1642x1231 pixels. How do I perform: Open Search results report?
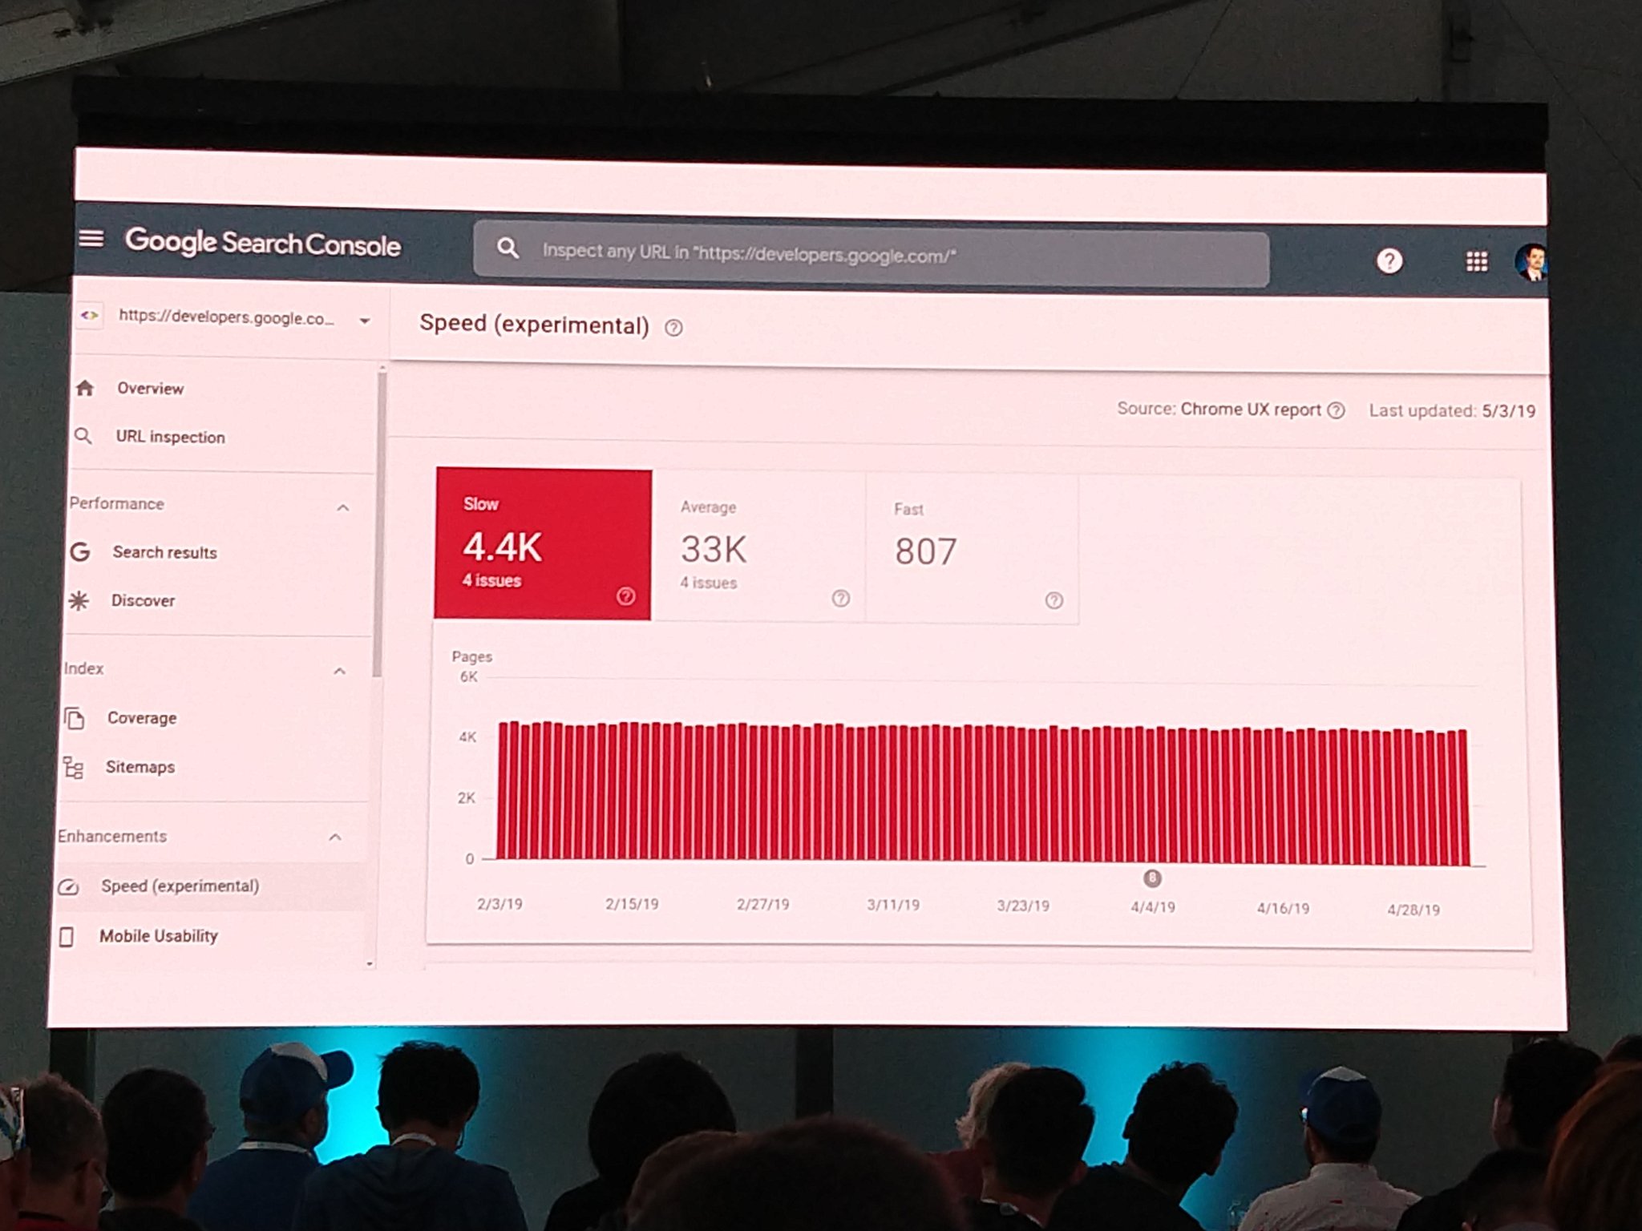tap(164, 552)
